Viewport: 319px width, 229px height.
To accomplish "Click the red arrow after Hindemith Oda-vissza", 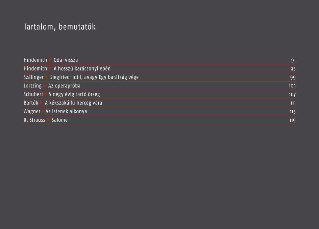I will coord(50,60).
